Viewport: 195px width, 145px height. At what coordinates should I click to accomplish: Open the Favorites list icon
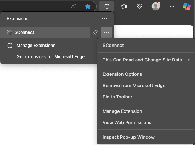[124, 6]
